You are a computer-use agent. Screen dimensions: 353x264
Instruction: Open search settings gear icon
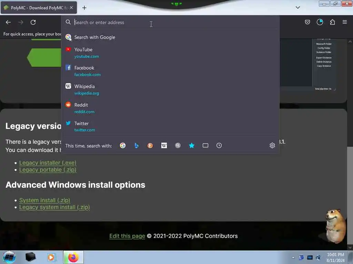point(272,145)
